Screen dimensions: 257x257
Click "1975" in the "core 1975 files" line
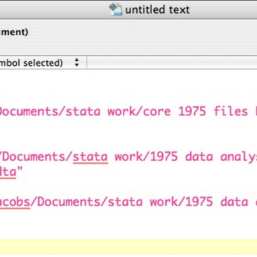coord(192,111)
